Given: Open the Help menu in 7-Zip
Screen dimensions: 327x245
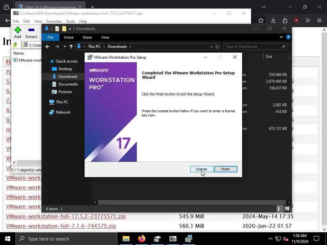Looking at the screenshot, I should (83, 21).
